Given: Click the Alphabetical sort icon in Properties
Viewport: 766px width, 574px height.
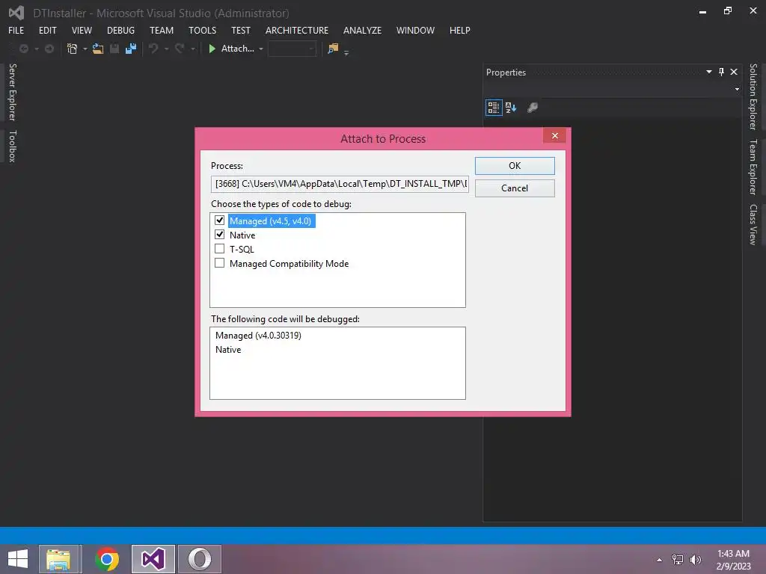Looking at the screenshot, I should [511, 108].
